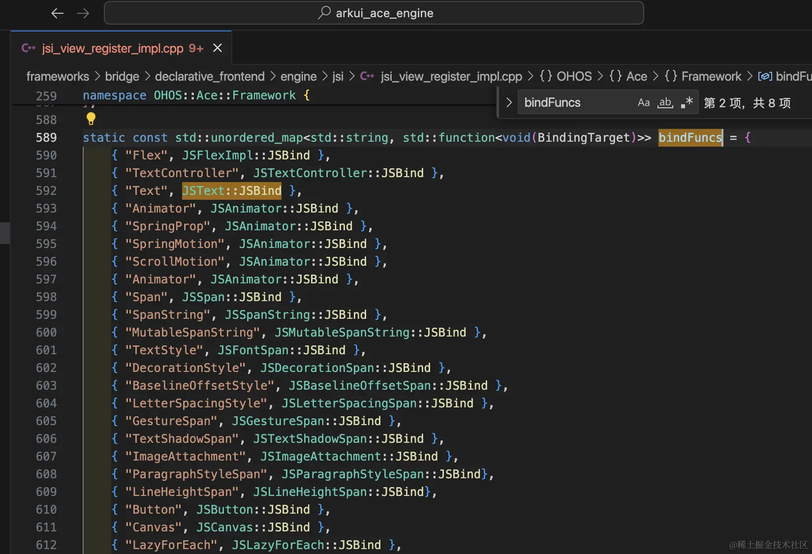The image size is (812, 554).
Task: Open the Framework namespace breadcrumb
Action: [x=703, y=76]
